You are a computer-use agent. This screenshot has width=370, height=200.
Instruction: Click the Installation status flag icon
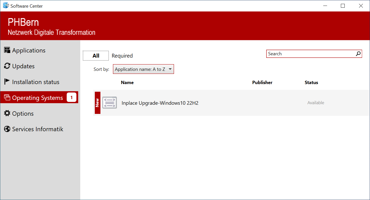7,82
